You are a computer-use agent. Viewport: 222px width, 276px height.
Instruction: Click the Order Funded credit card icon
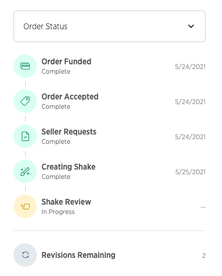click(25, 66)
